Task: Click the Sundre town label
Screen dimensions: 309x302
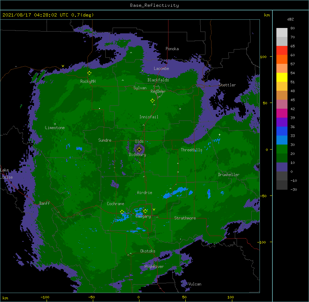Action: pyautogui.click(x=105, y=140)
